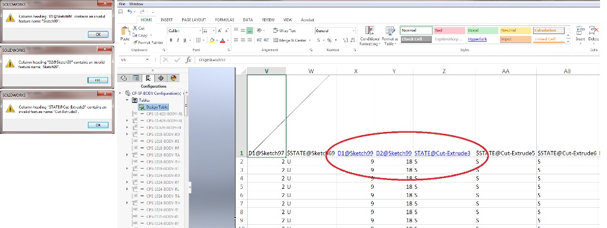Open the ConfigurationManager tab icon

[148, 78]
